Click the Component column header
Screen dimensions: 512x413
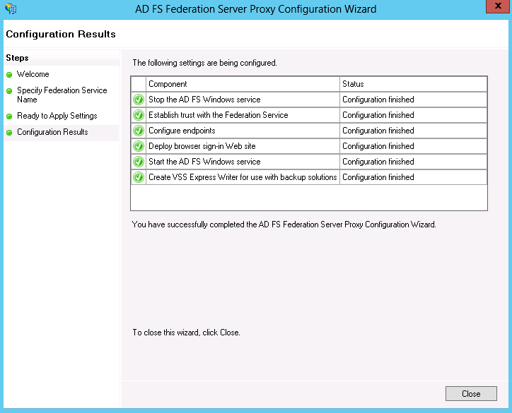tap(243, 84)
